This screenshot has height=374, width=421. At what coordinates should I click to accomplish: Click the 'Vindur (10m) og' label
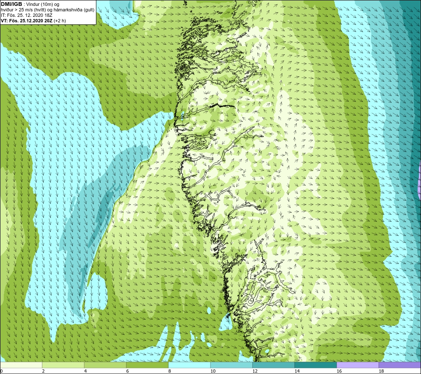43,5
